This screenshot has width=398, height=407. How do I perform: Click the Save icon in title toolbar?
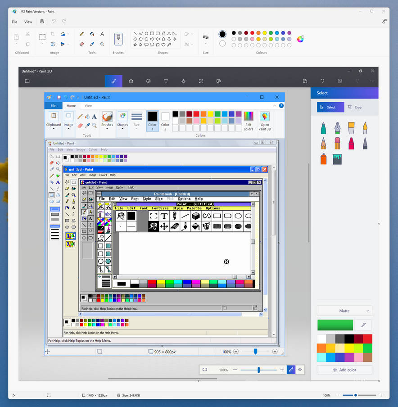point(42,22)
